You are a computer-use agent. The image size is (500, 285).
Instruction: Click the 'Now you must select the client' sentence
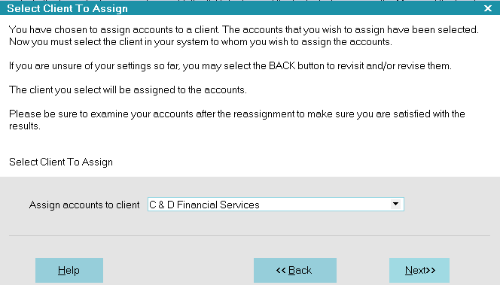tap(200, 42)
